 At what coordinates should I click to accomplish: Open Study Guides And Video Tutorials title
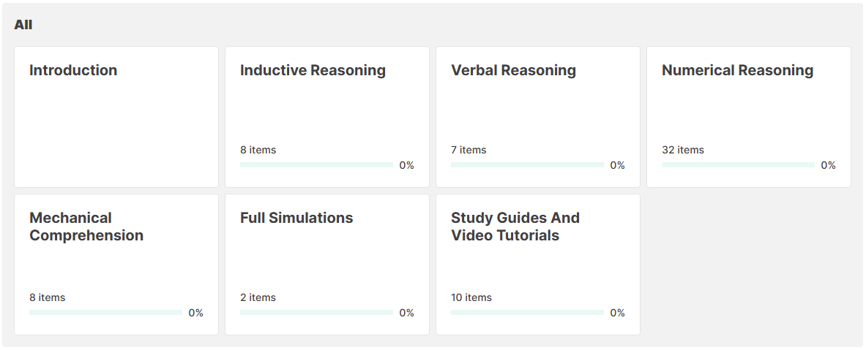[x=515, y=227]
